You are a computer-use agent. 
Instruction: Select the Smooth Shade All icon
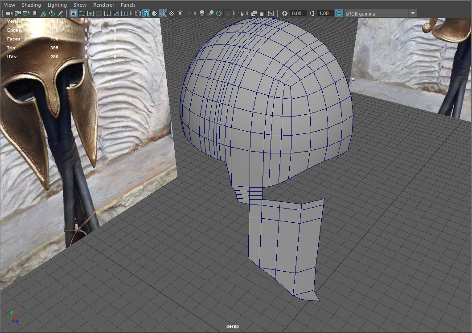point(146,13)
